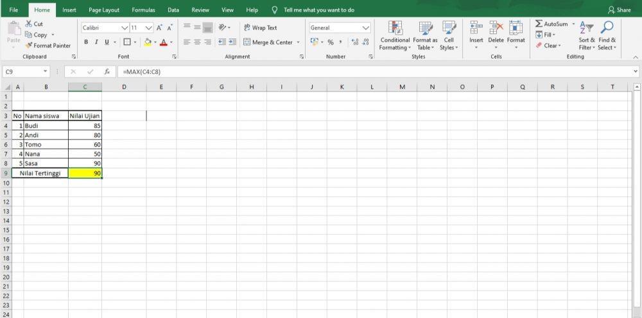Click the Copy icon
The height and width of the screenshot is (318, 642).
click(x=29, y=35)
